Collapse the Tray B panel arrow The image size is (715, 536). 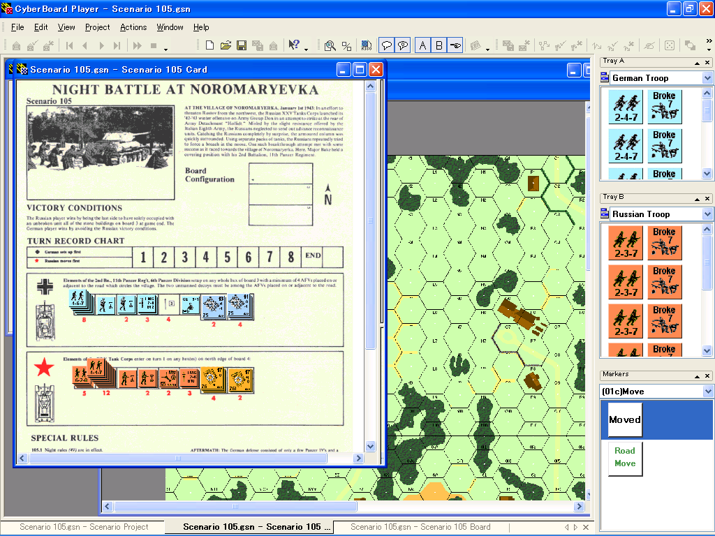[x=697, y=199]
